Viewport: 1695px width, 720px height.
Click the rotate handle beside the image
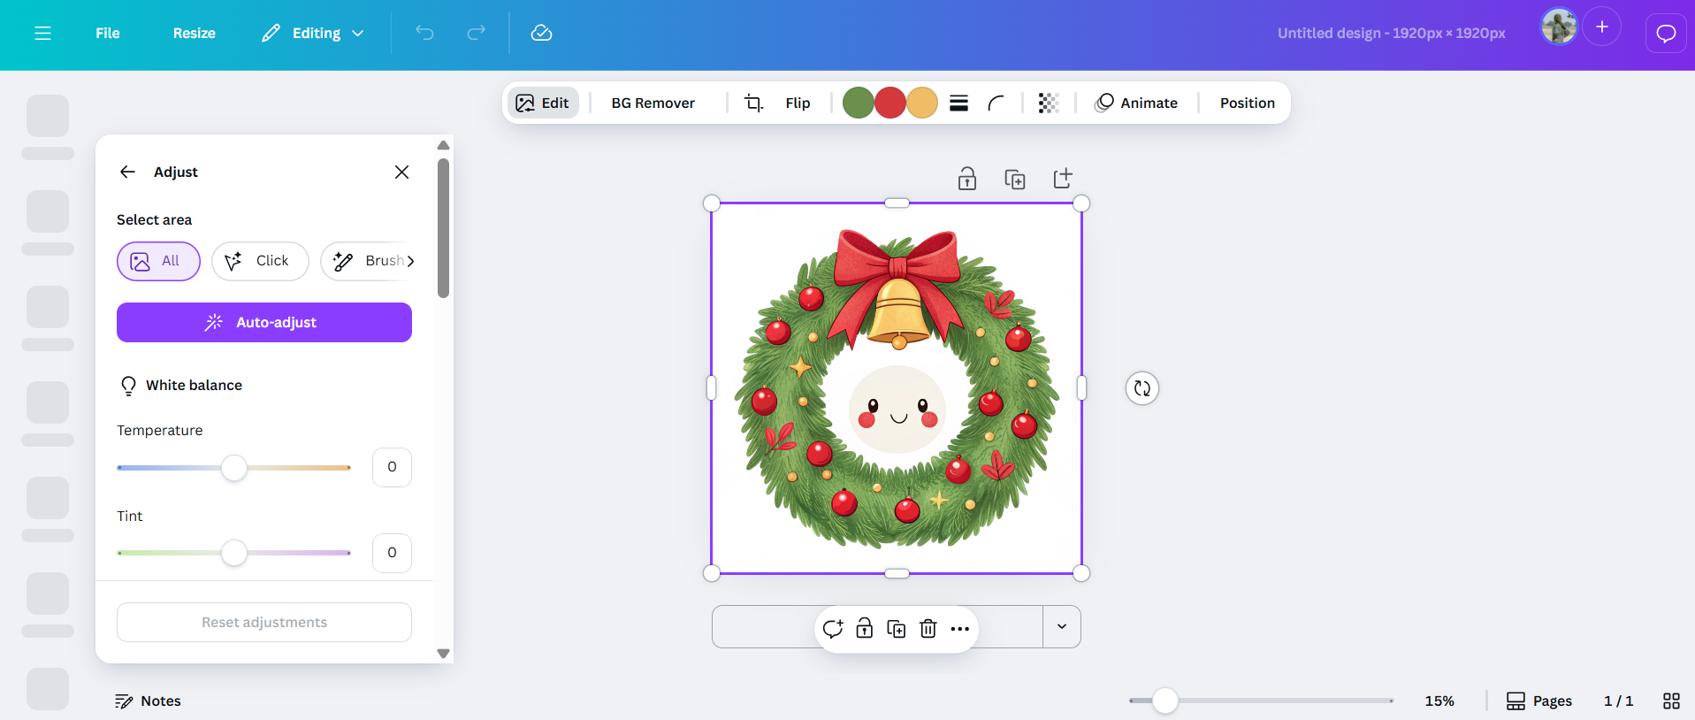1142,388
